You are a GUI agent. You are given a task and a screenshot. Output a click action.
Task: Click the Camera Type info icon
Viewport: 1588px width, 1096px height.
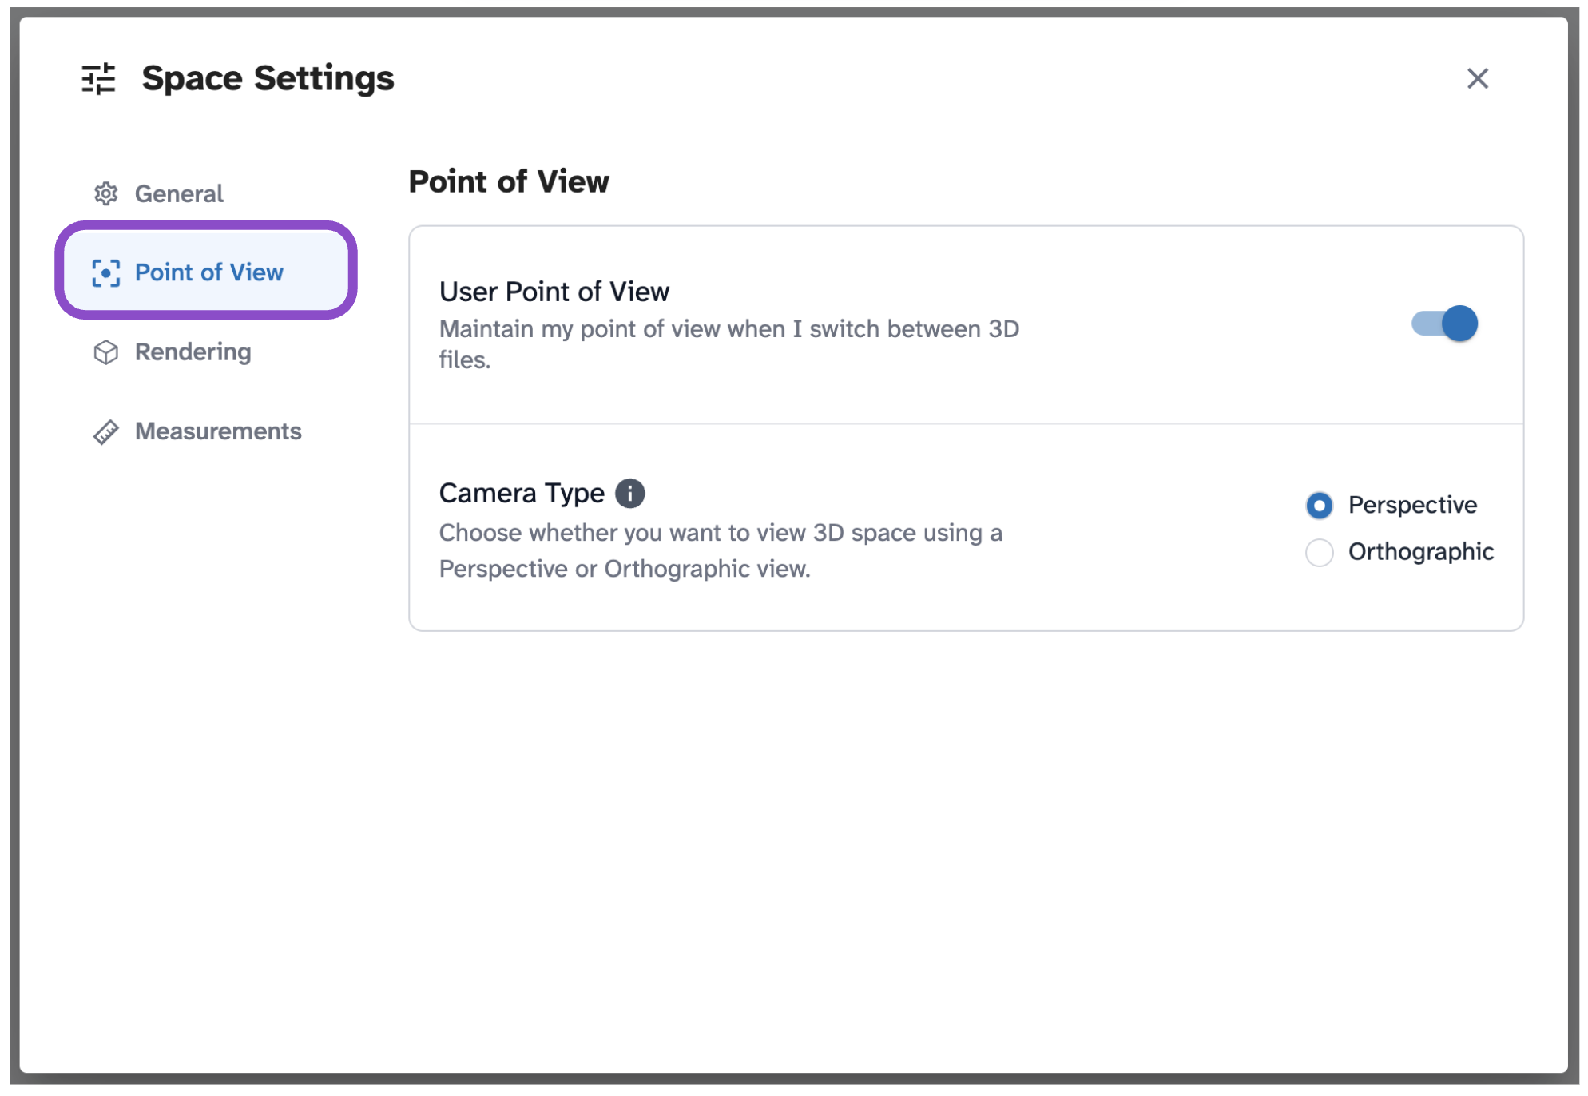tap(629, 494)
